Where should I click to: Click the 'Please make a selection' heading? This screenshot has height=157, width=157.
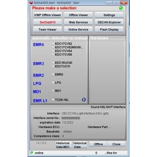point(54,8)
